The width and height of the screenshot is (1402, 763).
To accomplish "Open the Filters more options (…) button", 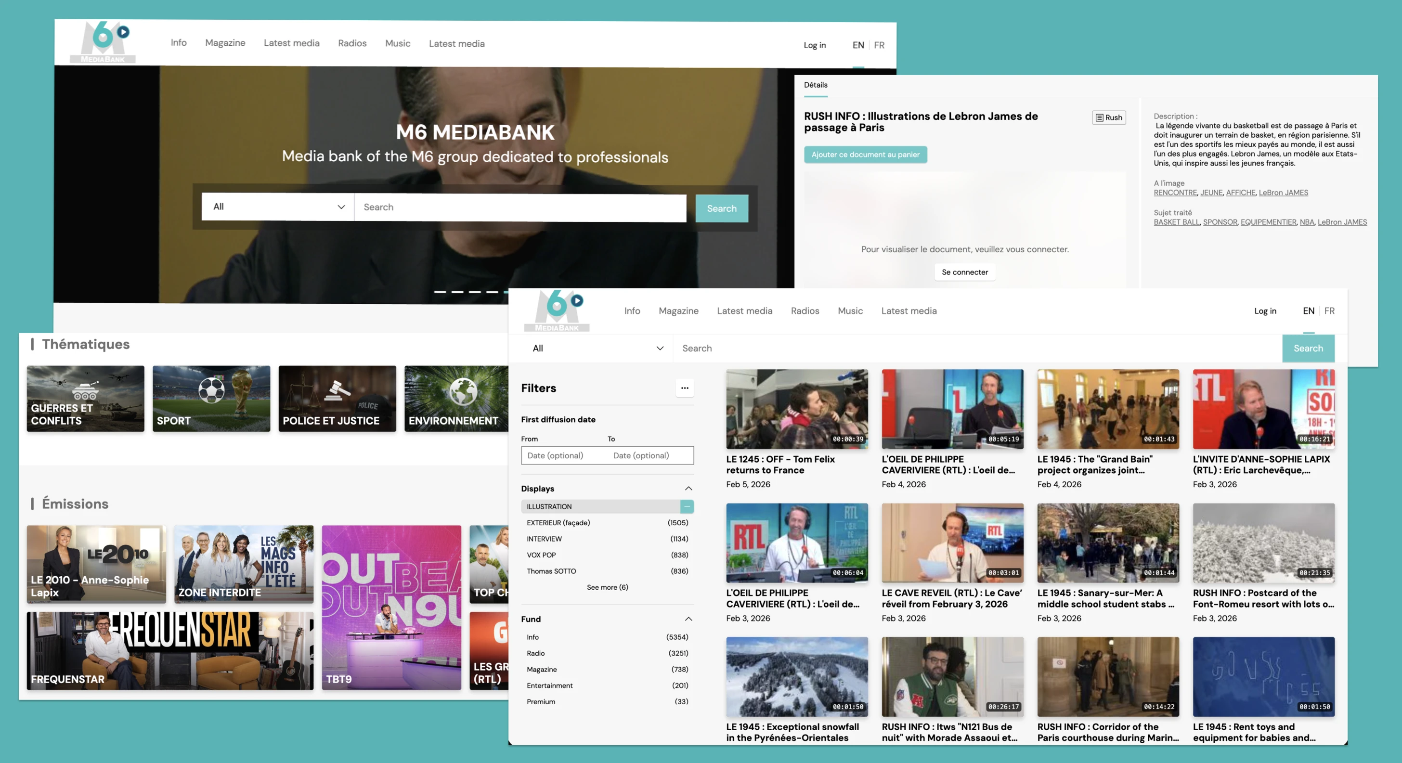I will click(x=685, y=388).
